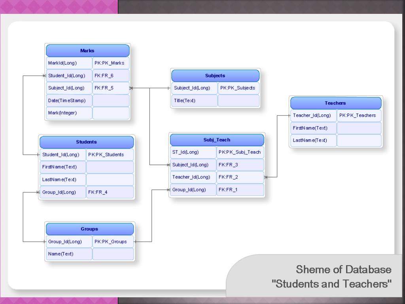
Task: Select the Marks table header
Action: [x=87, y=50]
